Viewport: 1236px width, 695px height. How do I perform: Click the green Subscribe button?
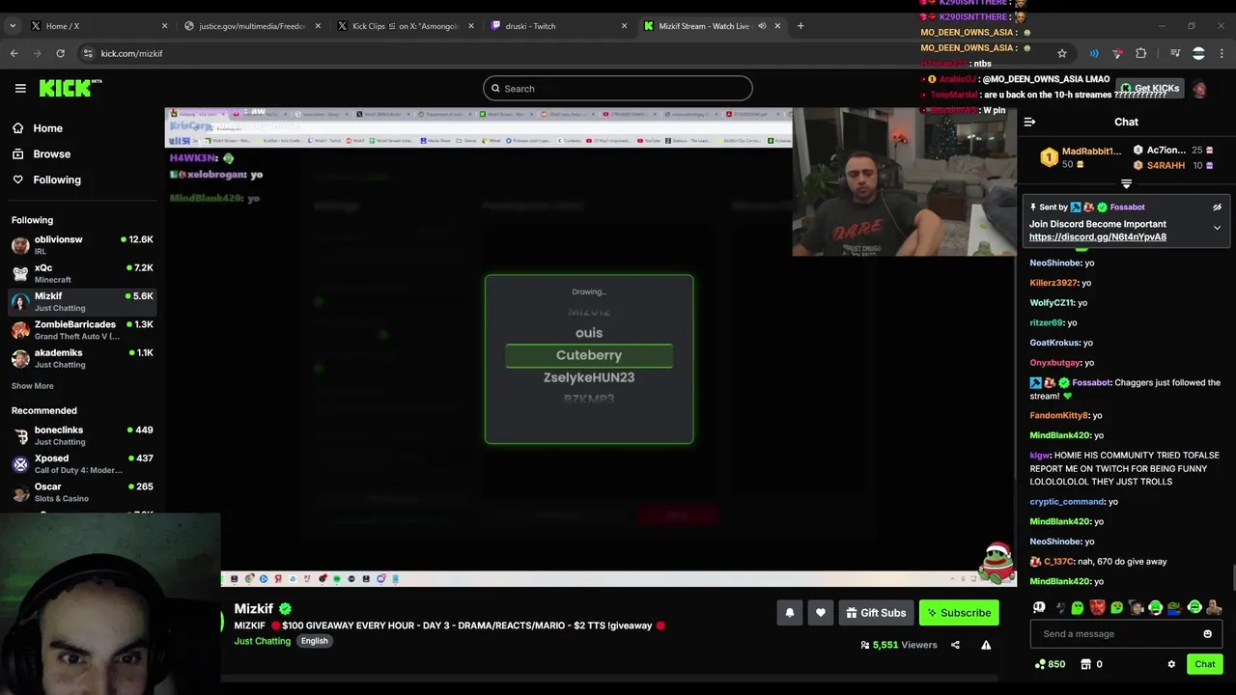959,613
